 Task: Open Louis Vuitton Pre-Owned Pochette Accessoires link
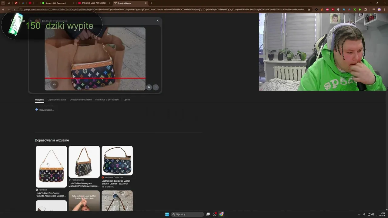coord(51,195)
